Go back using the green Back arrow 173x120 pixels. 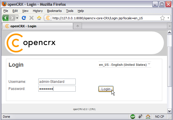pos(5,18)
